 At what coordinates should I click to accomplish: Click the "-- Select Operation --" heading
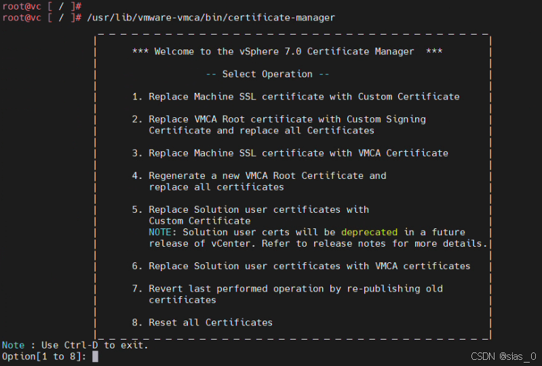(267, 74)
